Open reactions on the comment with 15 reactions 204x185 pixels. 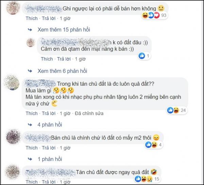coord(147,179)
